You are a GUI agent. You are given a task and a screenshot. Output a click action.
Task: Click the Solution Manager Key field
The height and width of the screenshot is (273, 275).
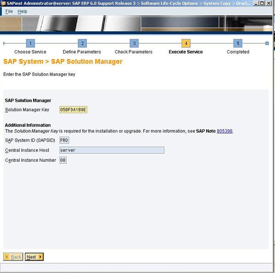point(73,110)
